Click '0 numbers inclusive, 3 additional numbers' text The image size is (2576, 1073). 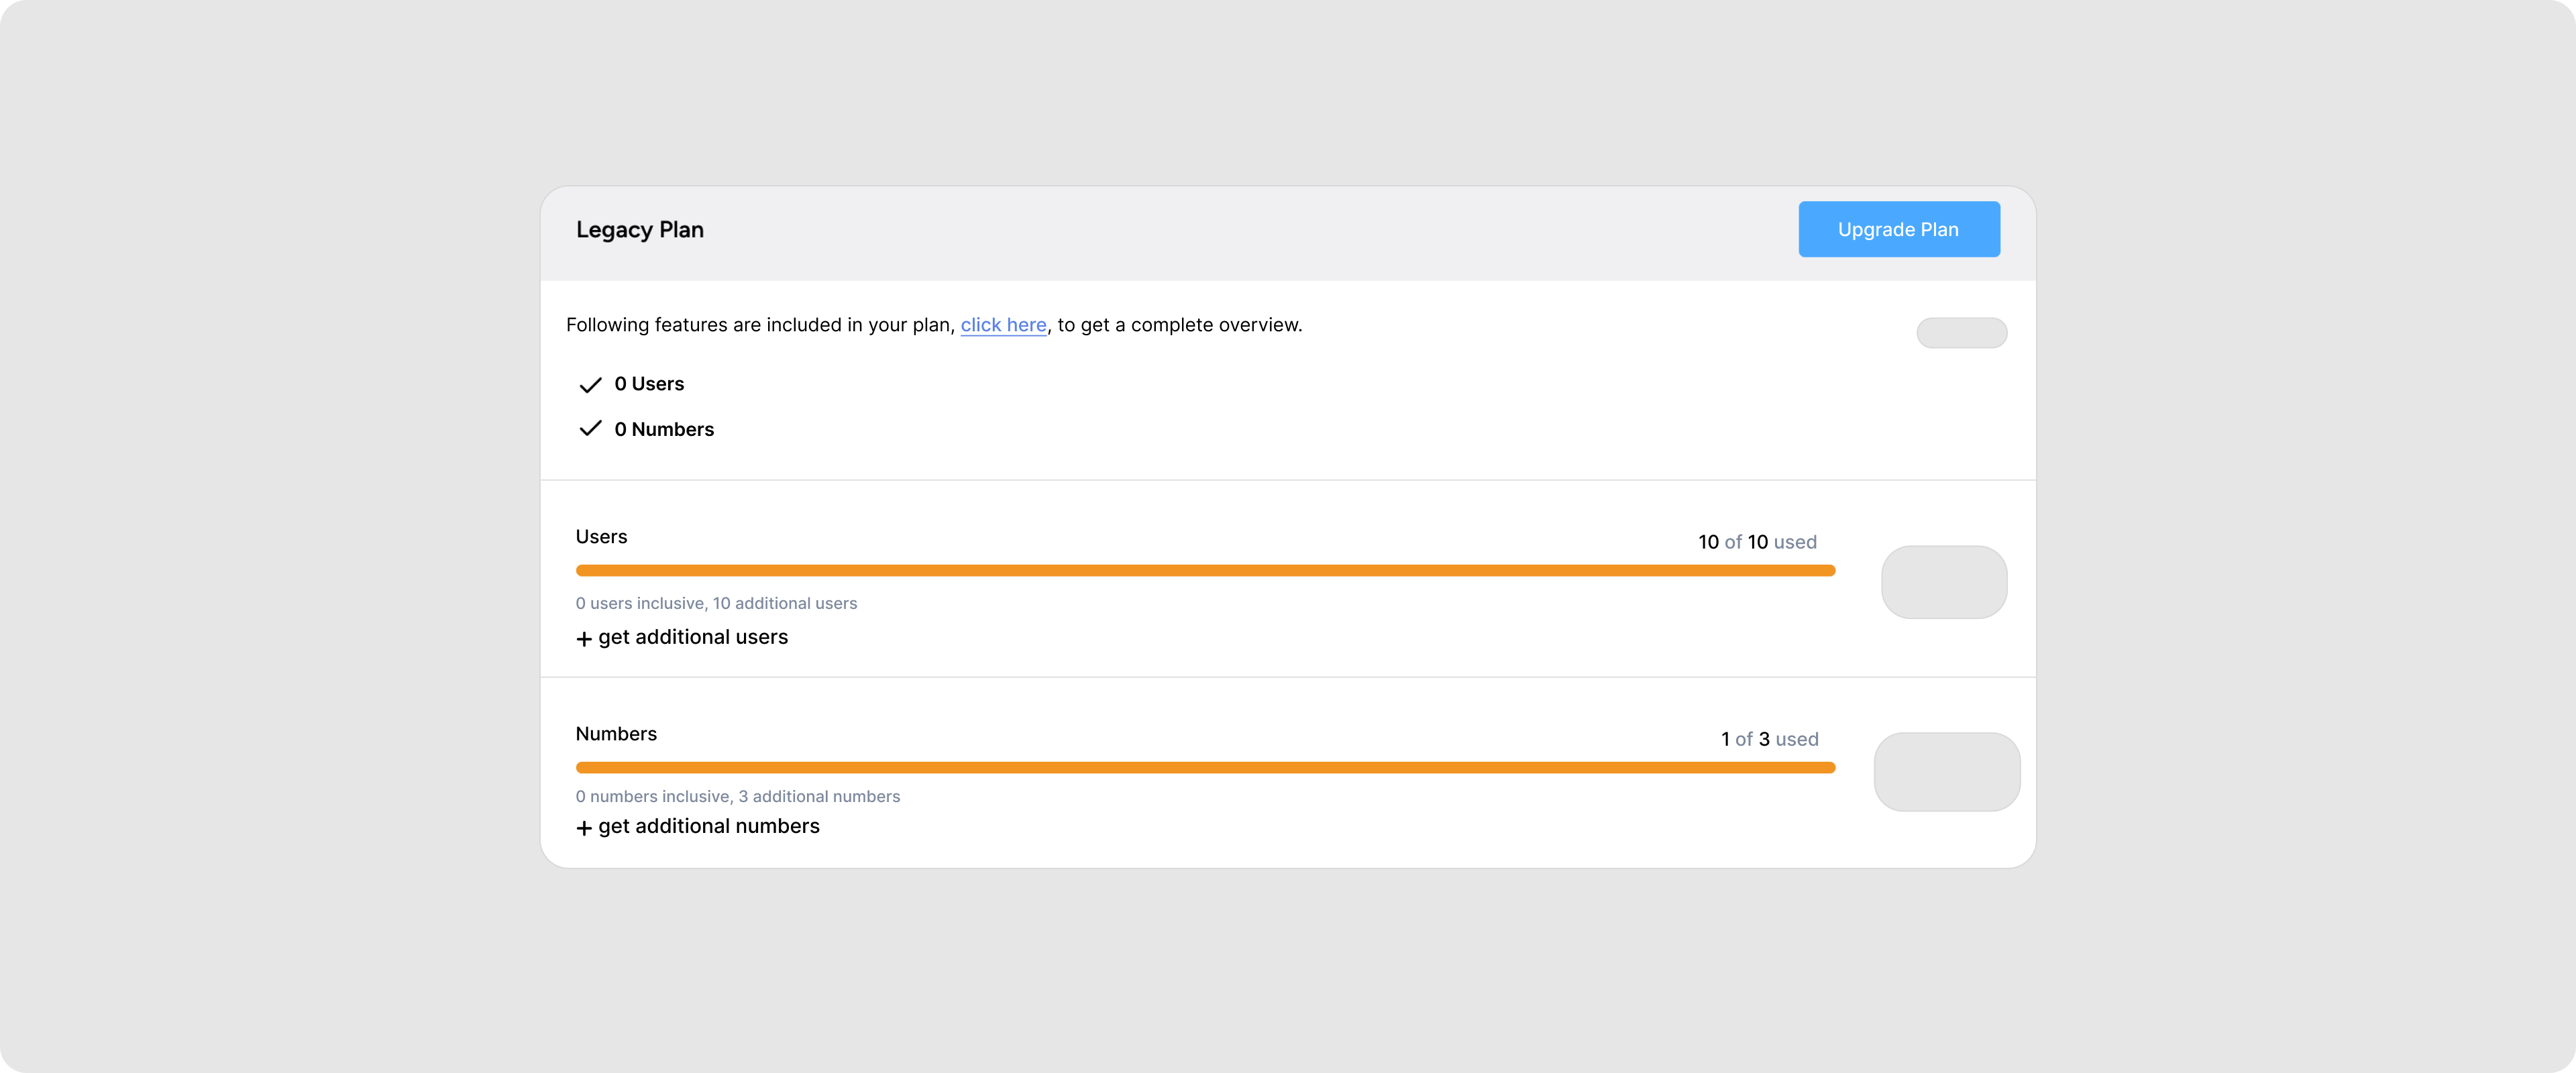pos(737,796)
